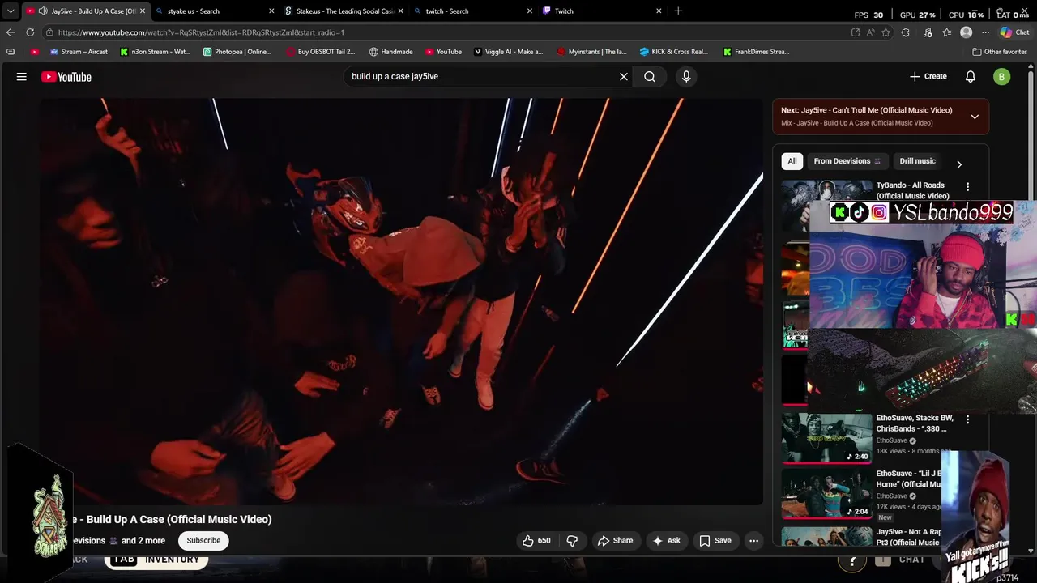Click the Share button
The height and width of the screenshot is (583, 1037).
click(x=615, y=540)
